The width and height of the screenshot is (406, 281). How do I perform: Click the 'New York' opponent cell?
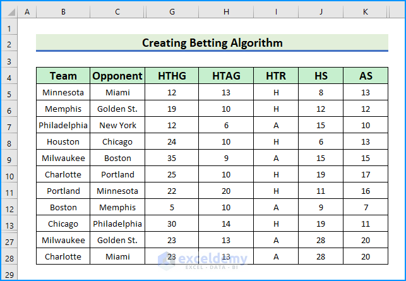pyautogui.click(x=117, y=126)
